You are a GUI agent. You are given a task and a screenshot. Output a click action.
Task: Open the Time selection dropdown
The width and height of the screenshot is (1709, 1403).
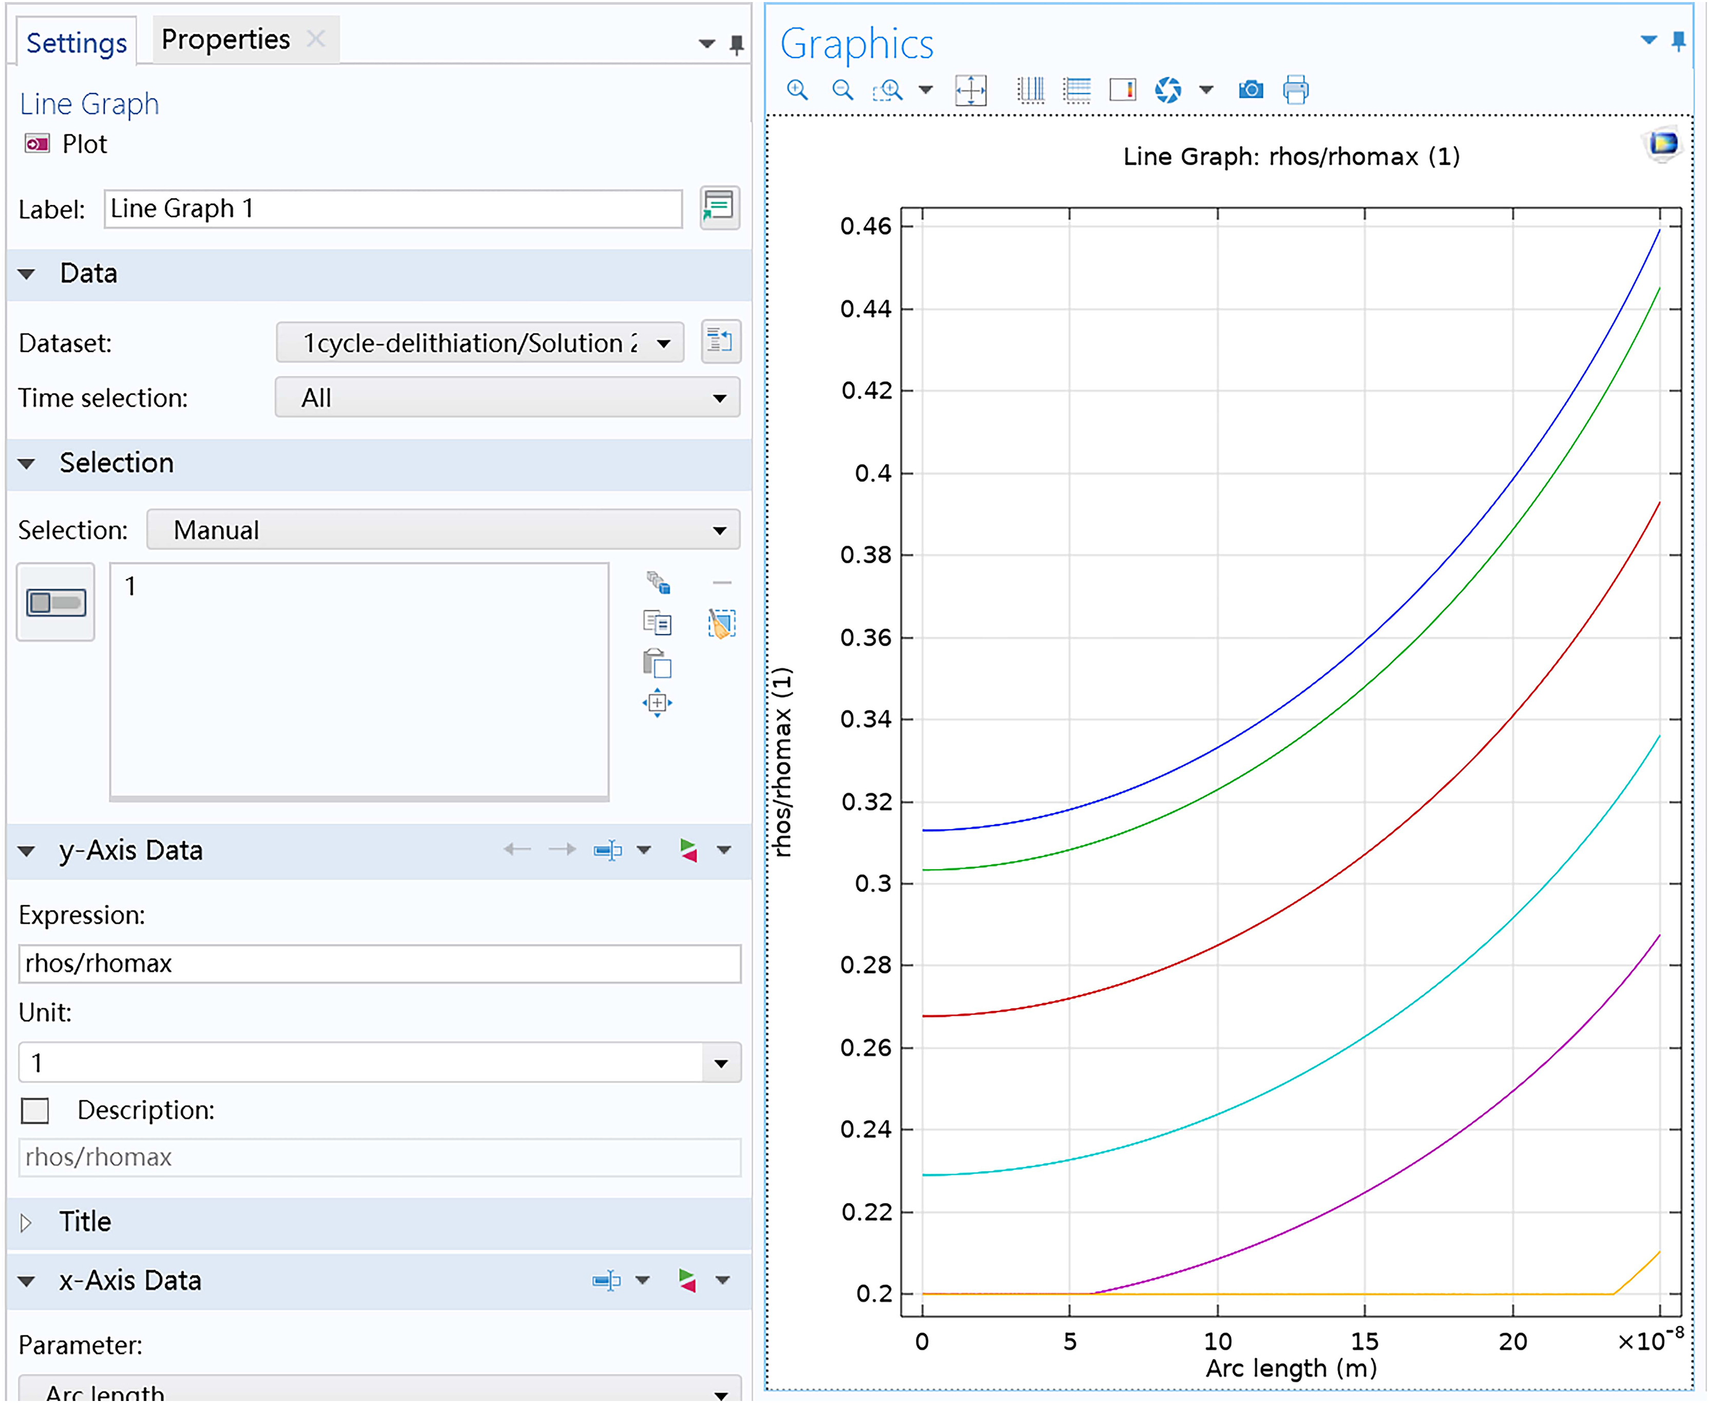(507, 398)
